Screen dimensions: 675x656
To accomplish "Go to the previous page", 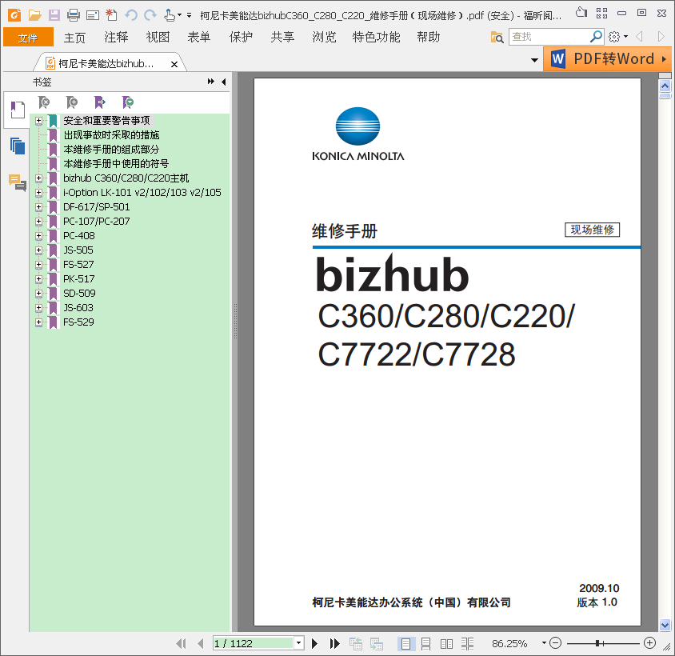I will [x=200, y=643].
